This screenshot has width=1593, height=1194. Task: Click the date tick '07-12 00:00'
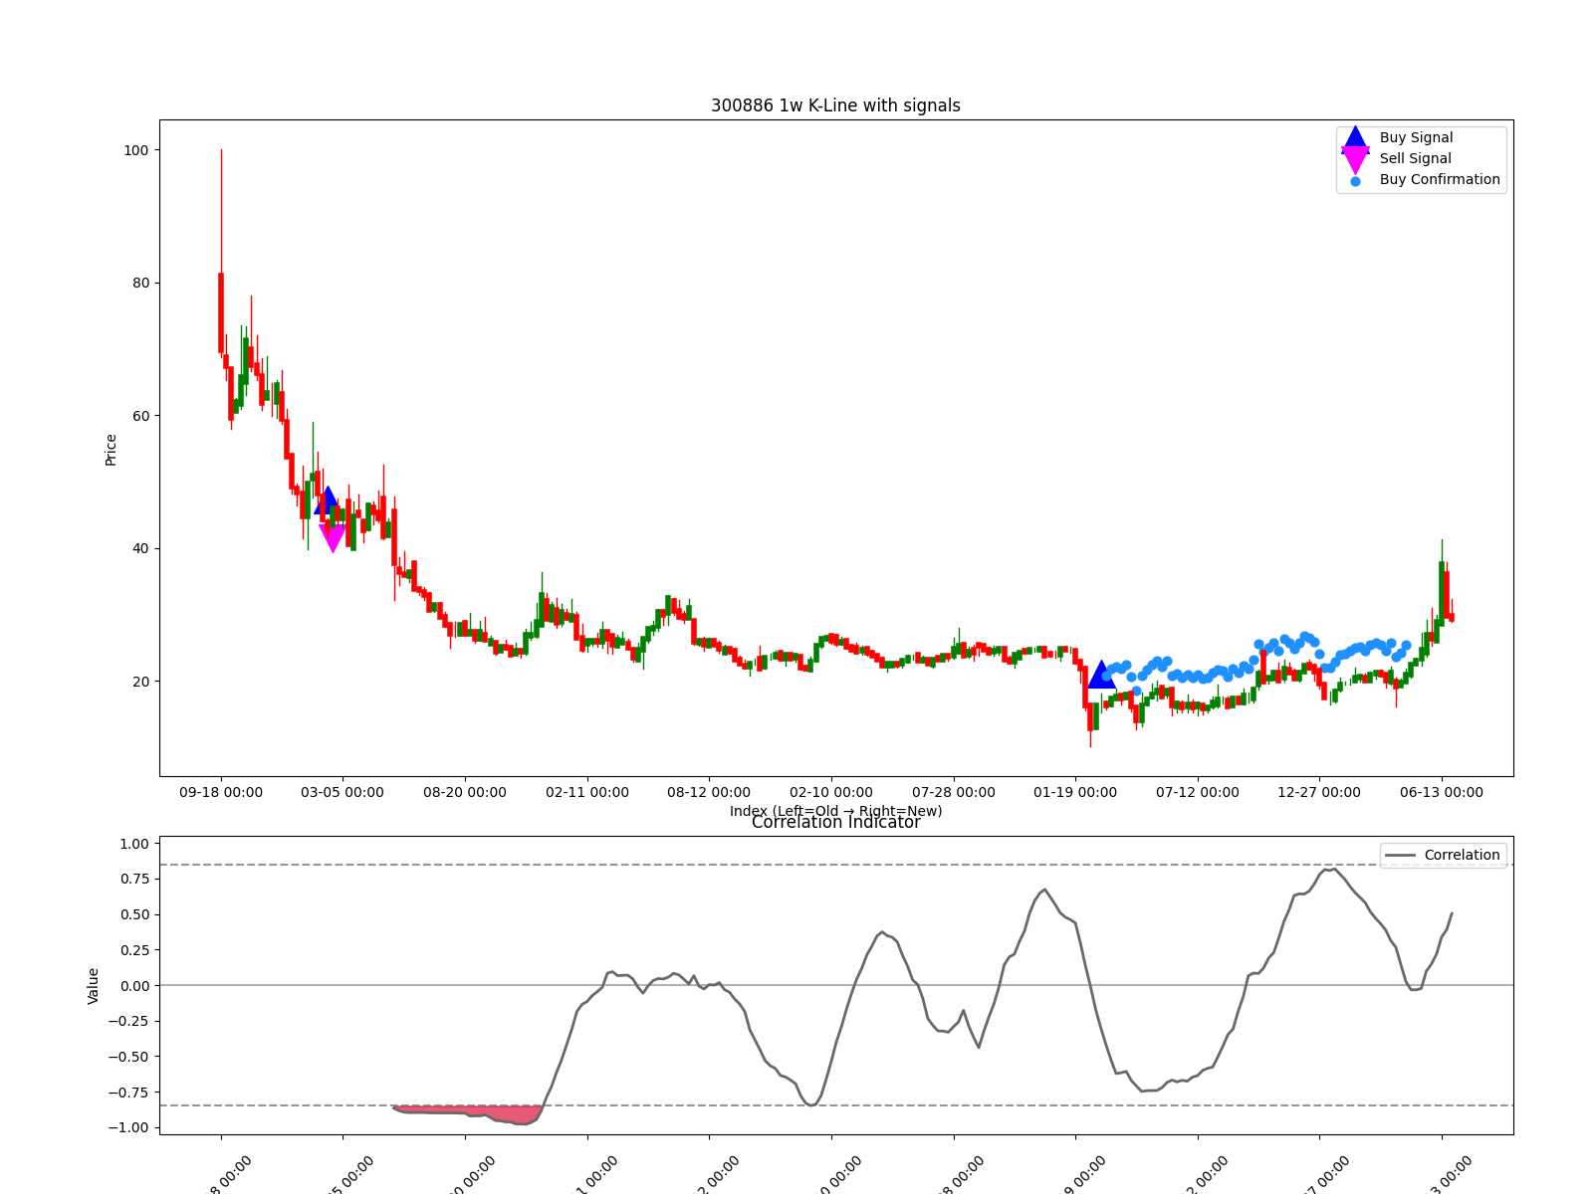coord(1198,793)
